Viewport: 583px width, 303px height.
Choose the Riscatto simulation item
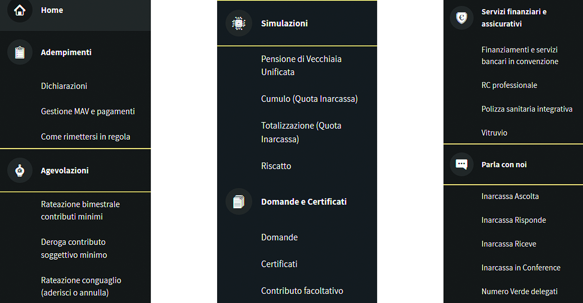coord(276,166)
